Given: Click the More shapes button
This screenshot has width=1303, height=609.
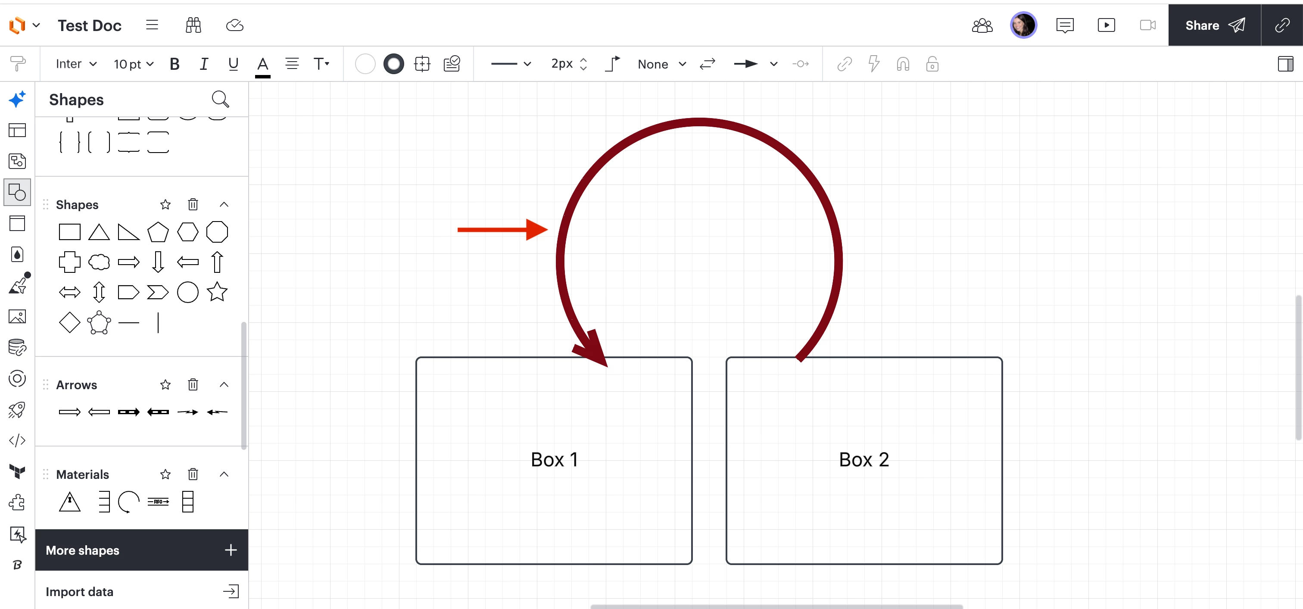Looking at the screenshot, I should 142,550.
